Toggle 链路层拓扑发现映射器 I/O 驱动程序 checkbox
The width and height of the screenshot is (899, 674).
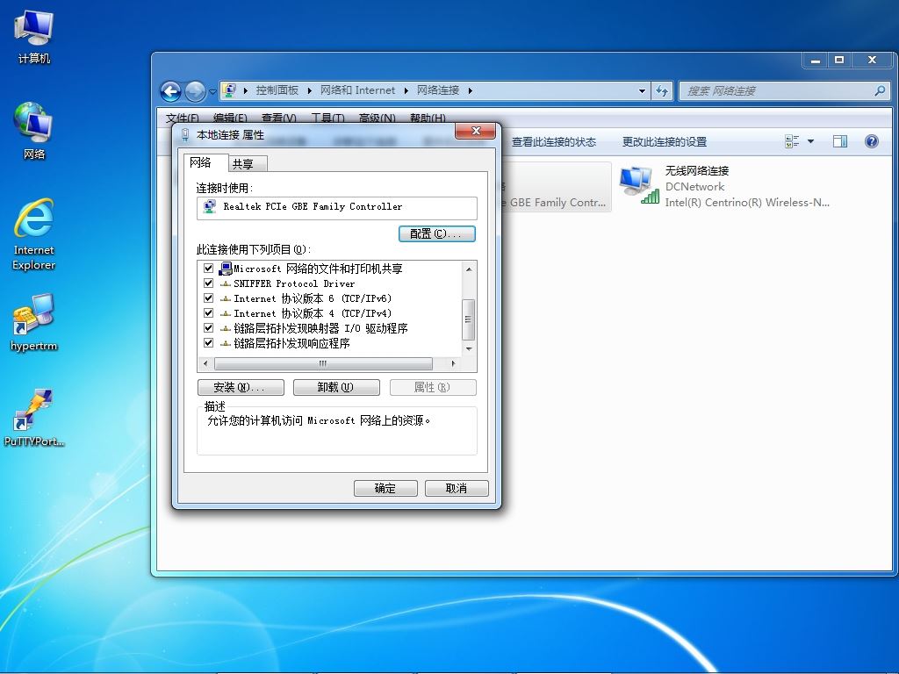point(209,328)
